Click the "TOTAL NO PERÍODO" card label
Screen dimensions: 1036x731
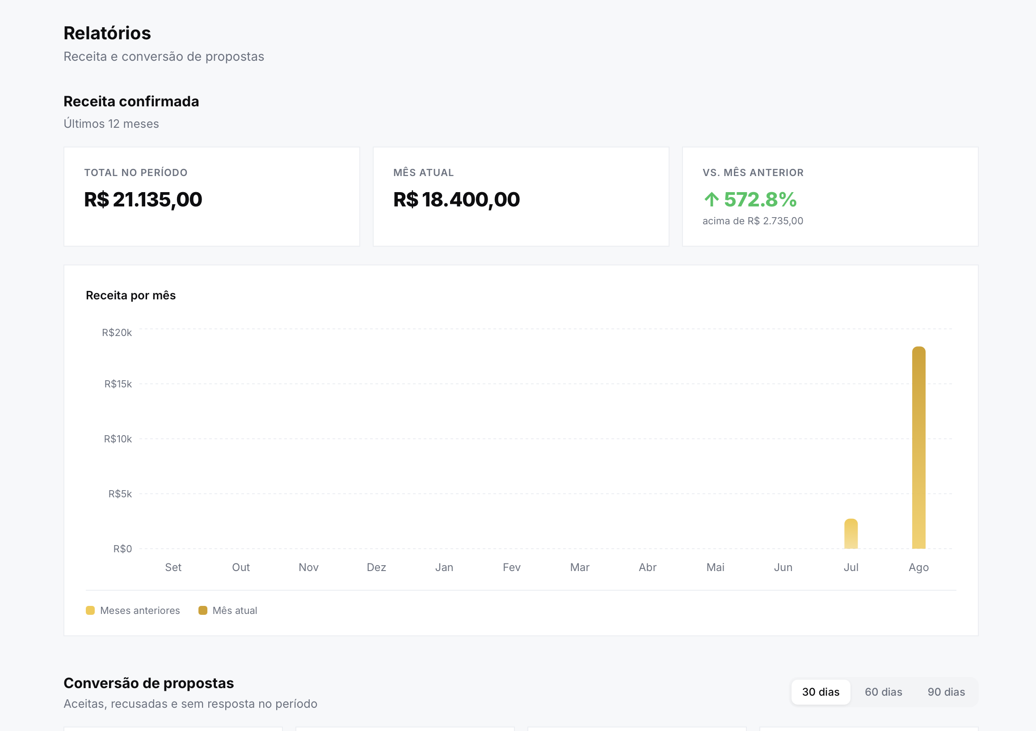point(136,173)
